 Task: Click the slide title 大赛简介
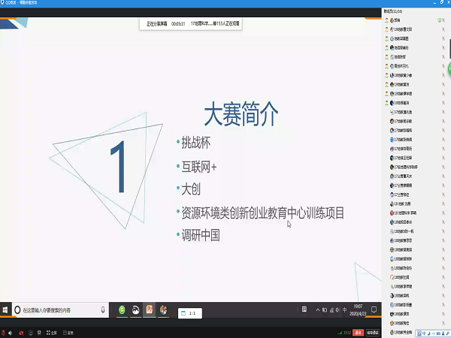241,114
